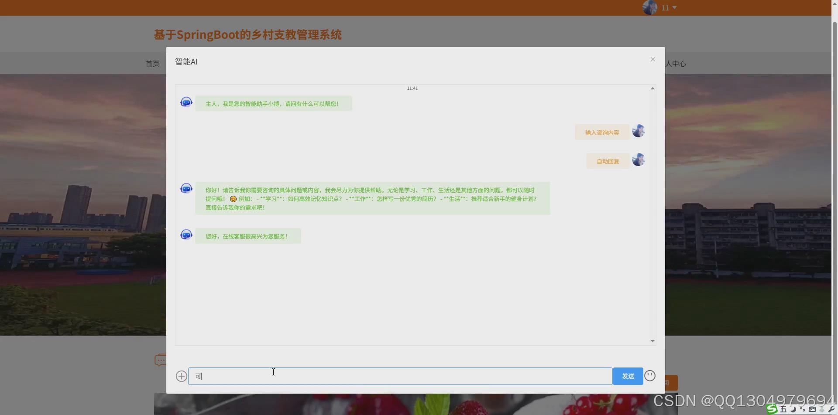Screen dimensions: 838x415
Task: Click the plus icon to add an attachment
Action: tap(181, 376)
